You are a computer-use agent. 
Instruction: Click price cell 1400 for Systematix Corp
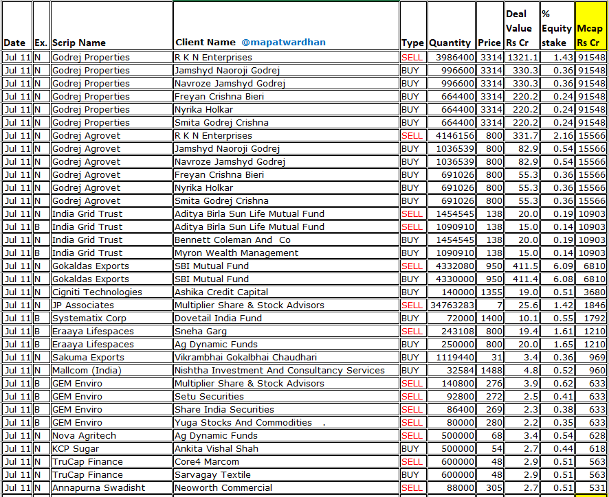click(490, 319)
